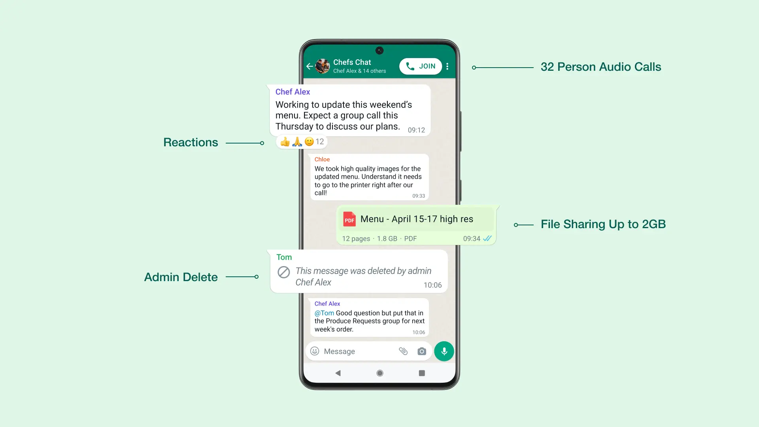The image size is (759, 427).
Task: Click the attachment paperclip icon
Action: coord(403,351)
